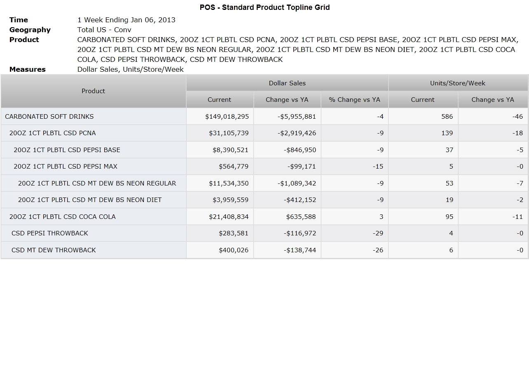The image size is (529, 390).
Task: Select the CSD PEPSI BASE row
Action: (264, 150)
